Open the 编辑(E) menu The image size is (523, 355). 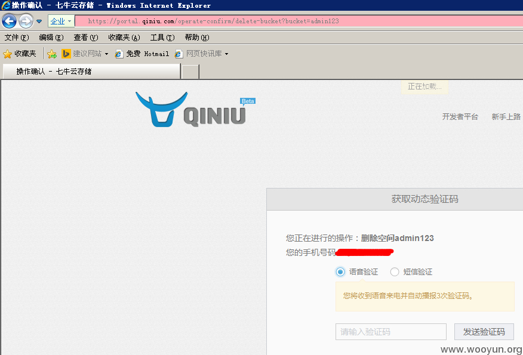[x=51, y=38]
